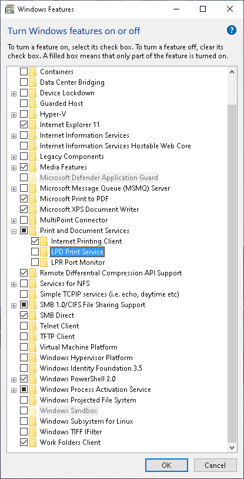The width and height of the screenshot is (244, 479).
Task: Click the Hyper-V folder icon
Action: pos(33,114)
